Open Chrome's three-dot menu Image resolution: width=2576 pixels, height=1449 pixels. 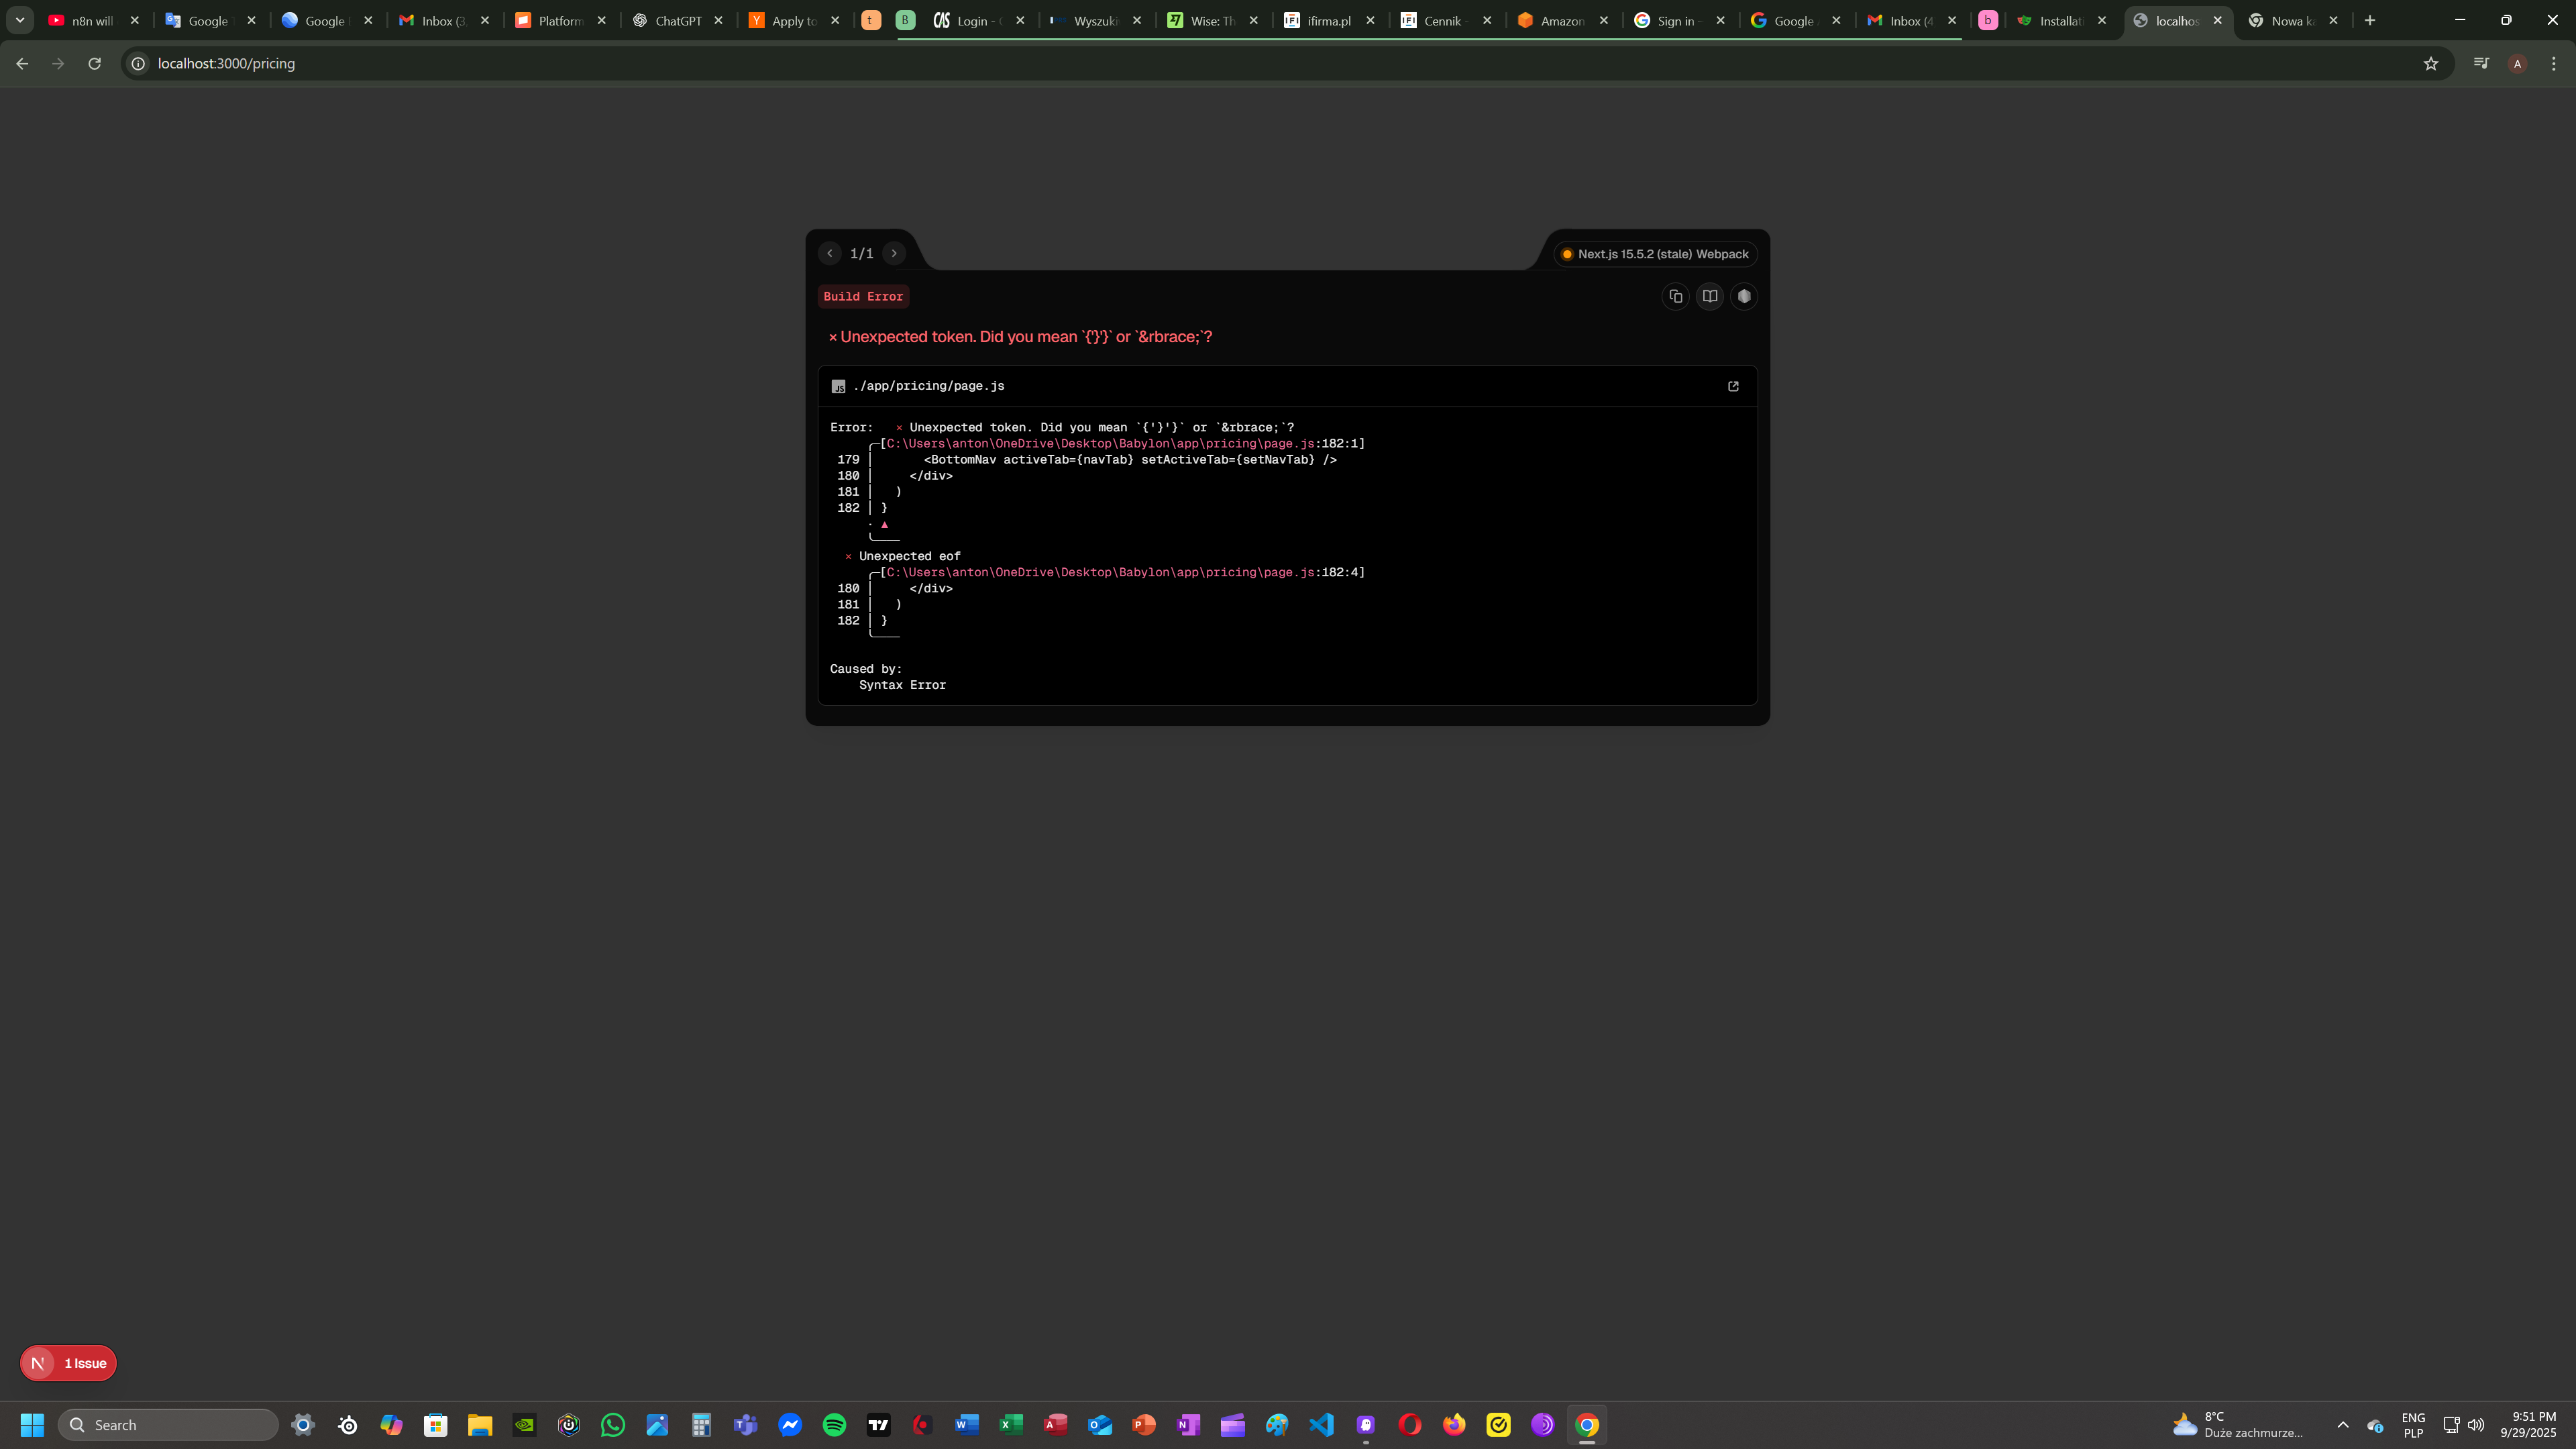click(2554, 63)
